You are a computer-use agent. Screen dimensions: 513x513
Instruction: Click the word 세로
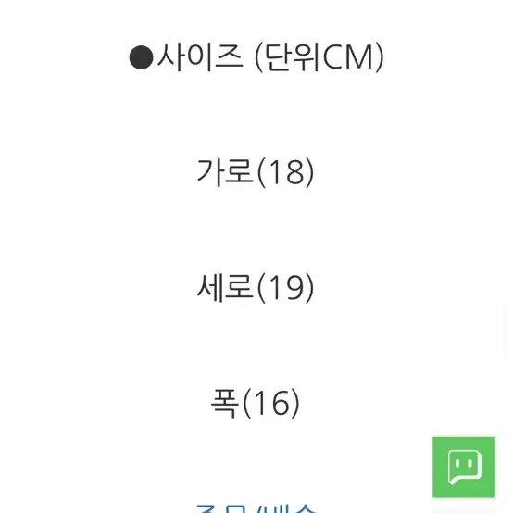click(x=225, y=287)
